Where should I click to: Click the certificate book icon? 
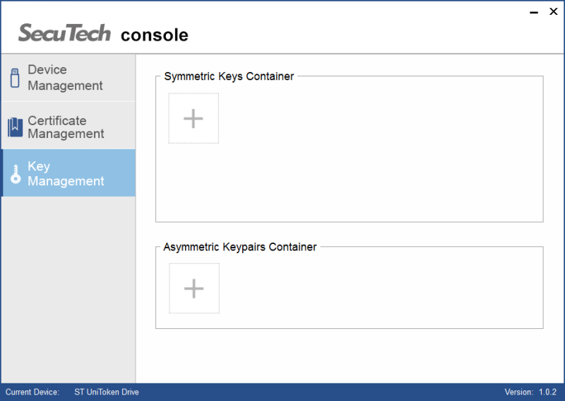[15, 127]
